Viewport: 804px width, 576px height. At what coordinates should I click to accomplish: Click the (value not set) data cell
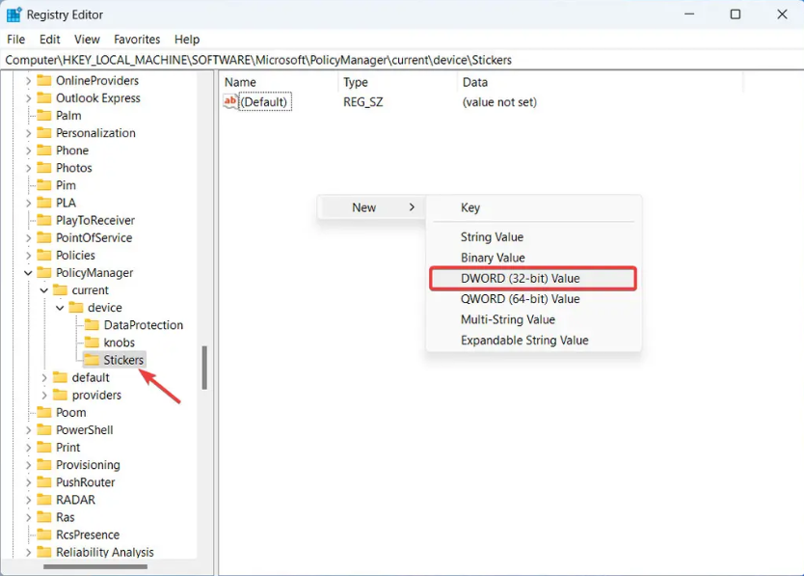point(499,102)
